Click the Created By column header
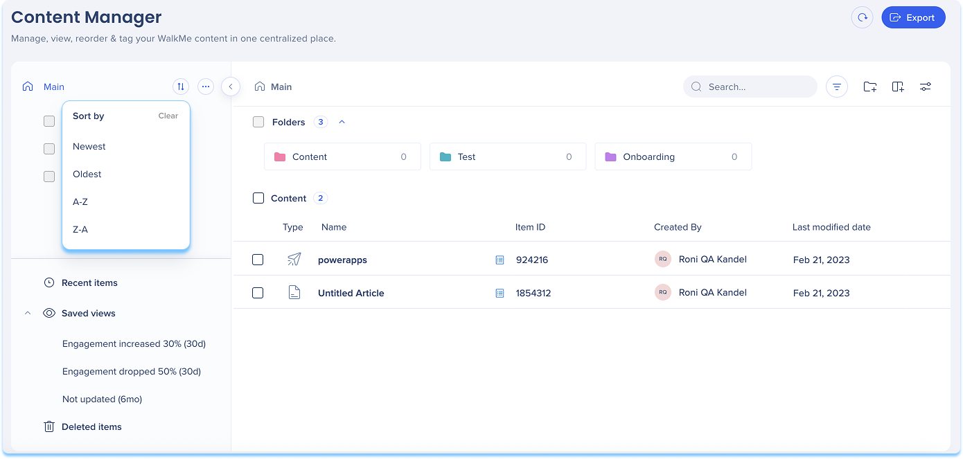963x459 pixels. 678,227
